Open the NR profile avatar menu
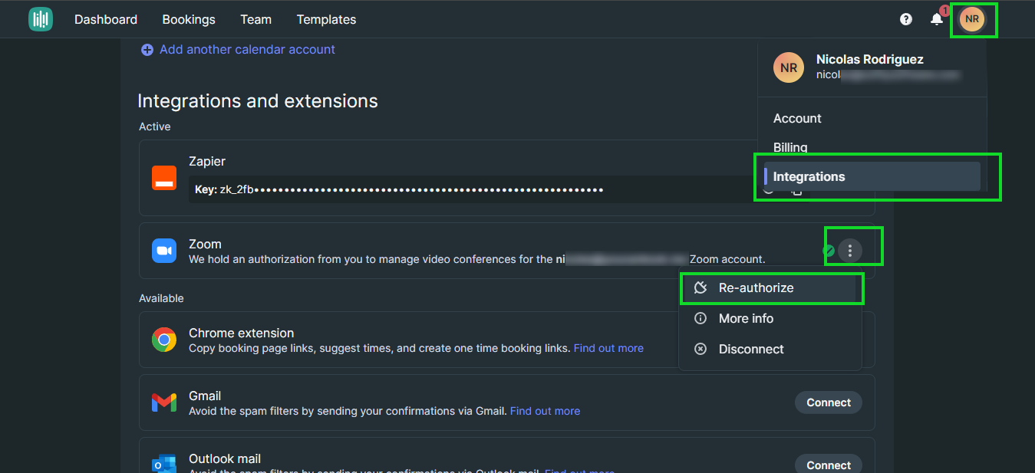This screenshot has width=1035, height=473. pyautogui.click(x=972, y=19)
